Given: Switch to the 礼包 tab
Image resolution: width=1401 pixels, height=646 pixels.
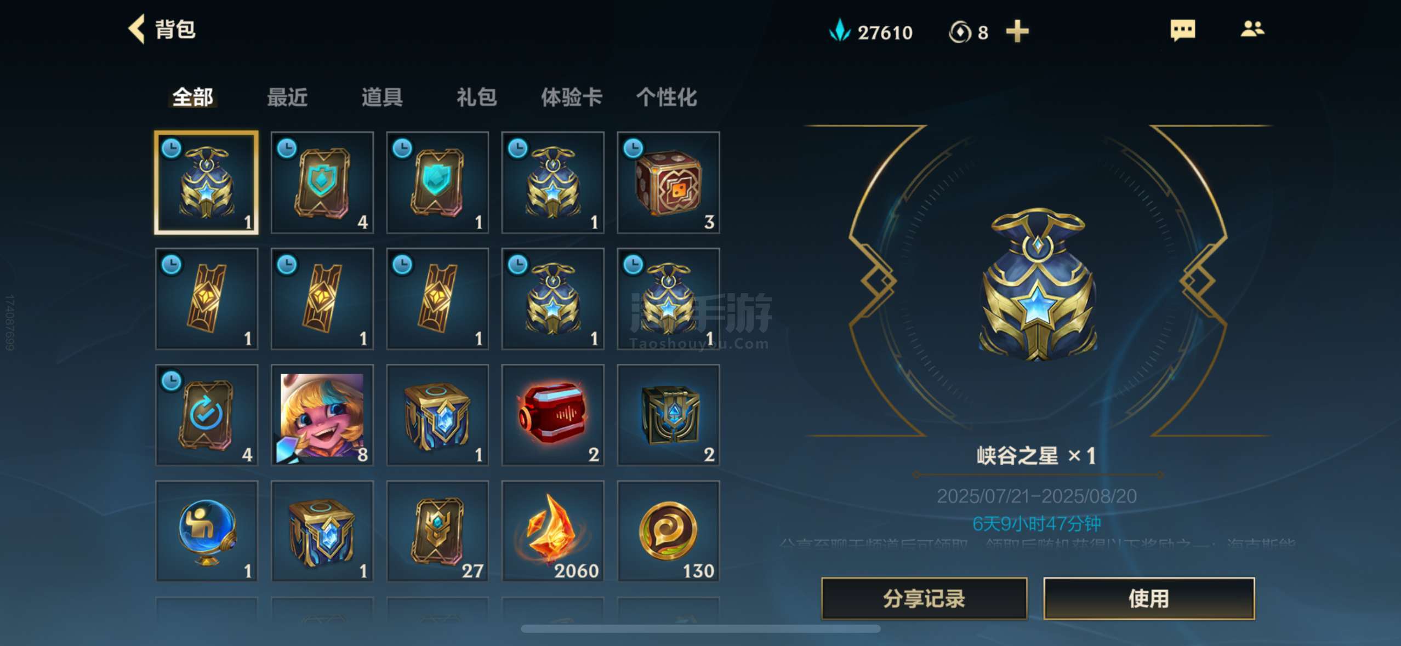Looking at the screenshot, I should pos(477,98).
